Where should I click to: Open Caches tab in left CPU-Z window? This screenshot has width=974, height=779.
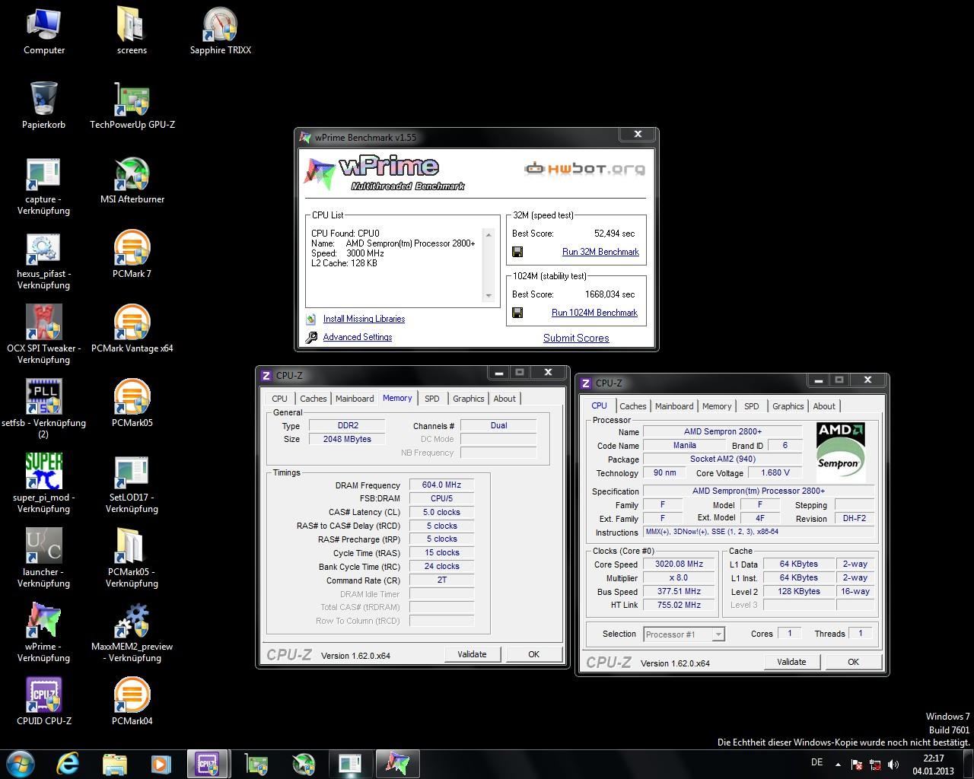click(313, 399)
